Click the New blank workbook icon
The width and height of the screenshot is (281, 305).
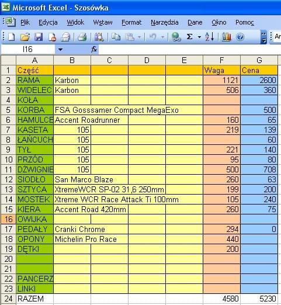click(11, 37)
